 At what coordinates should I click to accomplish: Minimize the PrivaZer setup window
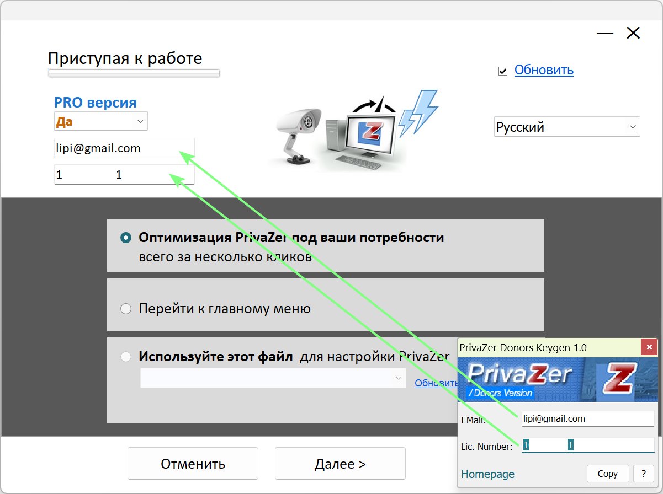[605, 34]
